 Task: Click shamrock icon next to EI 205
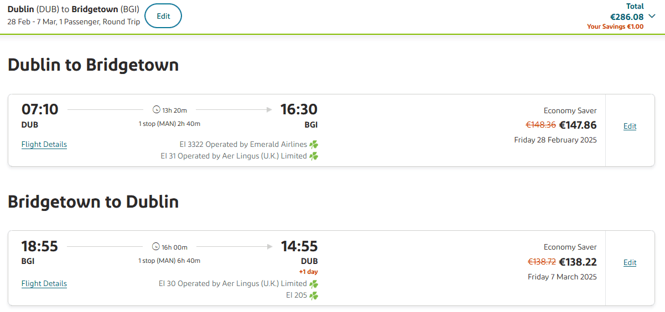pos(314,295)
